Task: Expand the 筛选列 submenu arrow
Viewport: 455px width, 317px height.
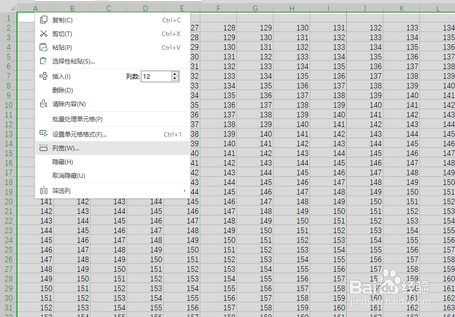Action: (x=185, y=191)
